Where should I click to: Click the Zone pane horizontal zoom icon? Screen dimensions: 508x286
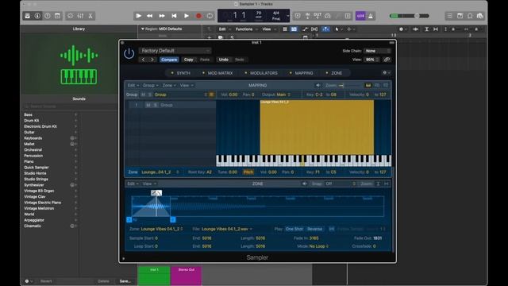point(387,184)
